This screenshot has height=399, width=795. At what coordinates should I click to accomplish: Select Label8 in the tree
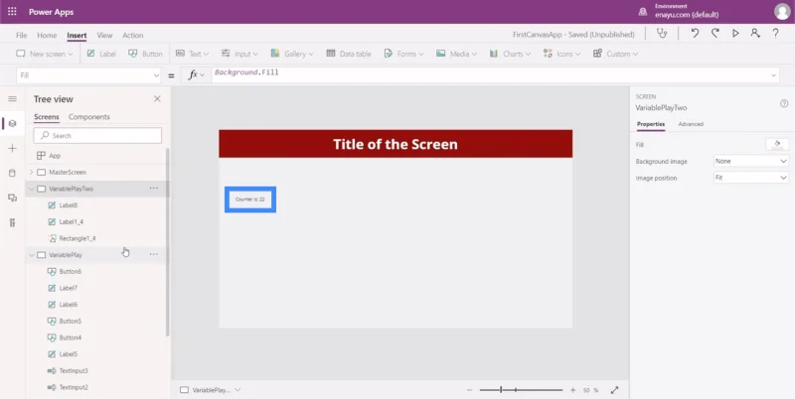point(68,205)
